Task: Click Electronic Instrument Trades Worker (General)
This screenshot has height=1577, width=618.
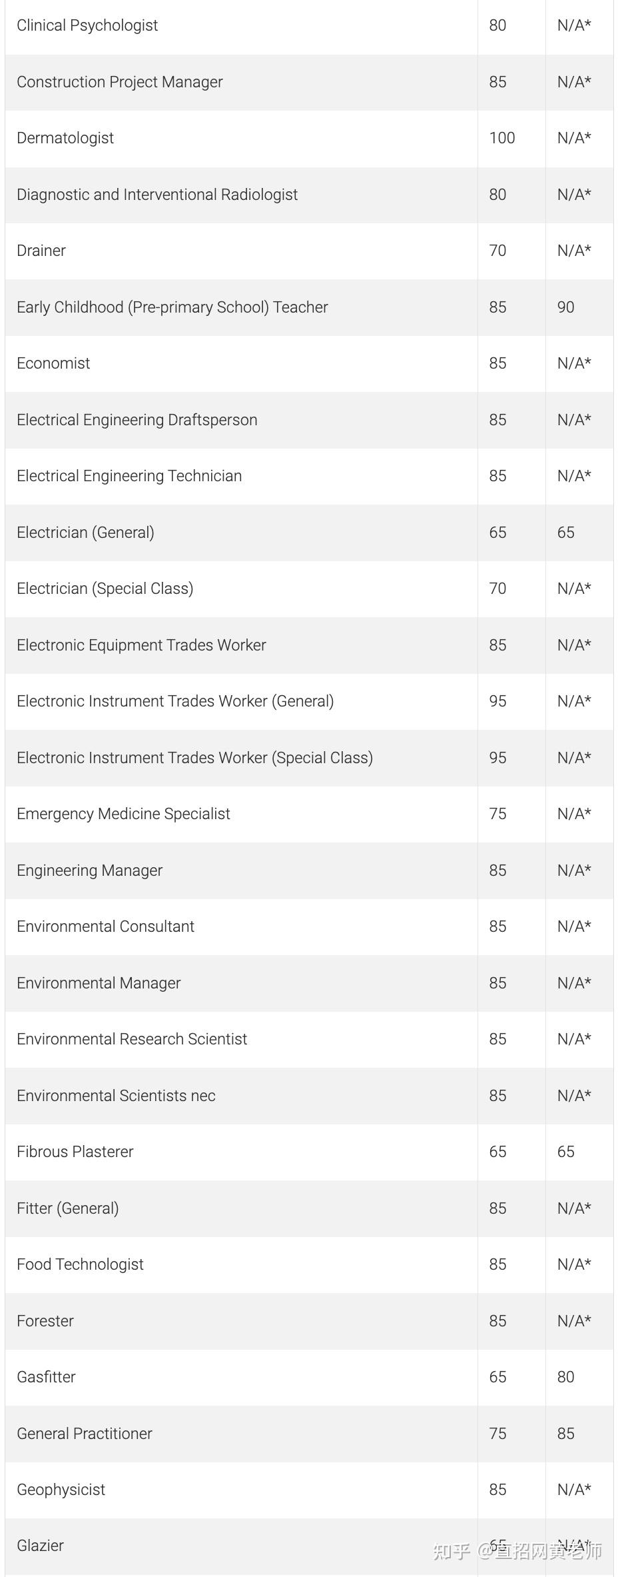Action: [175, 701]
